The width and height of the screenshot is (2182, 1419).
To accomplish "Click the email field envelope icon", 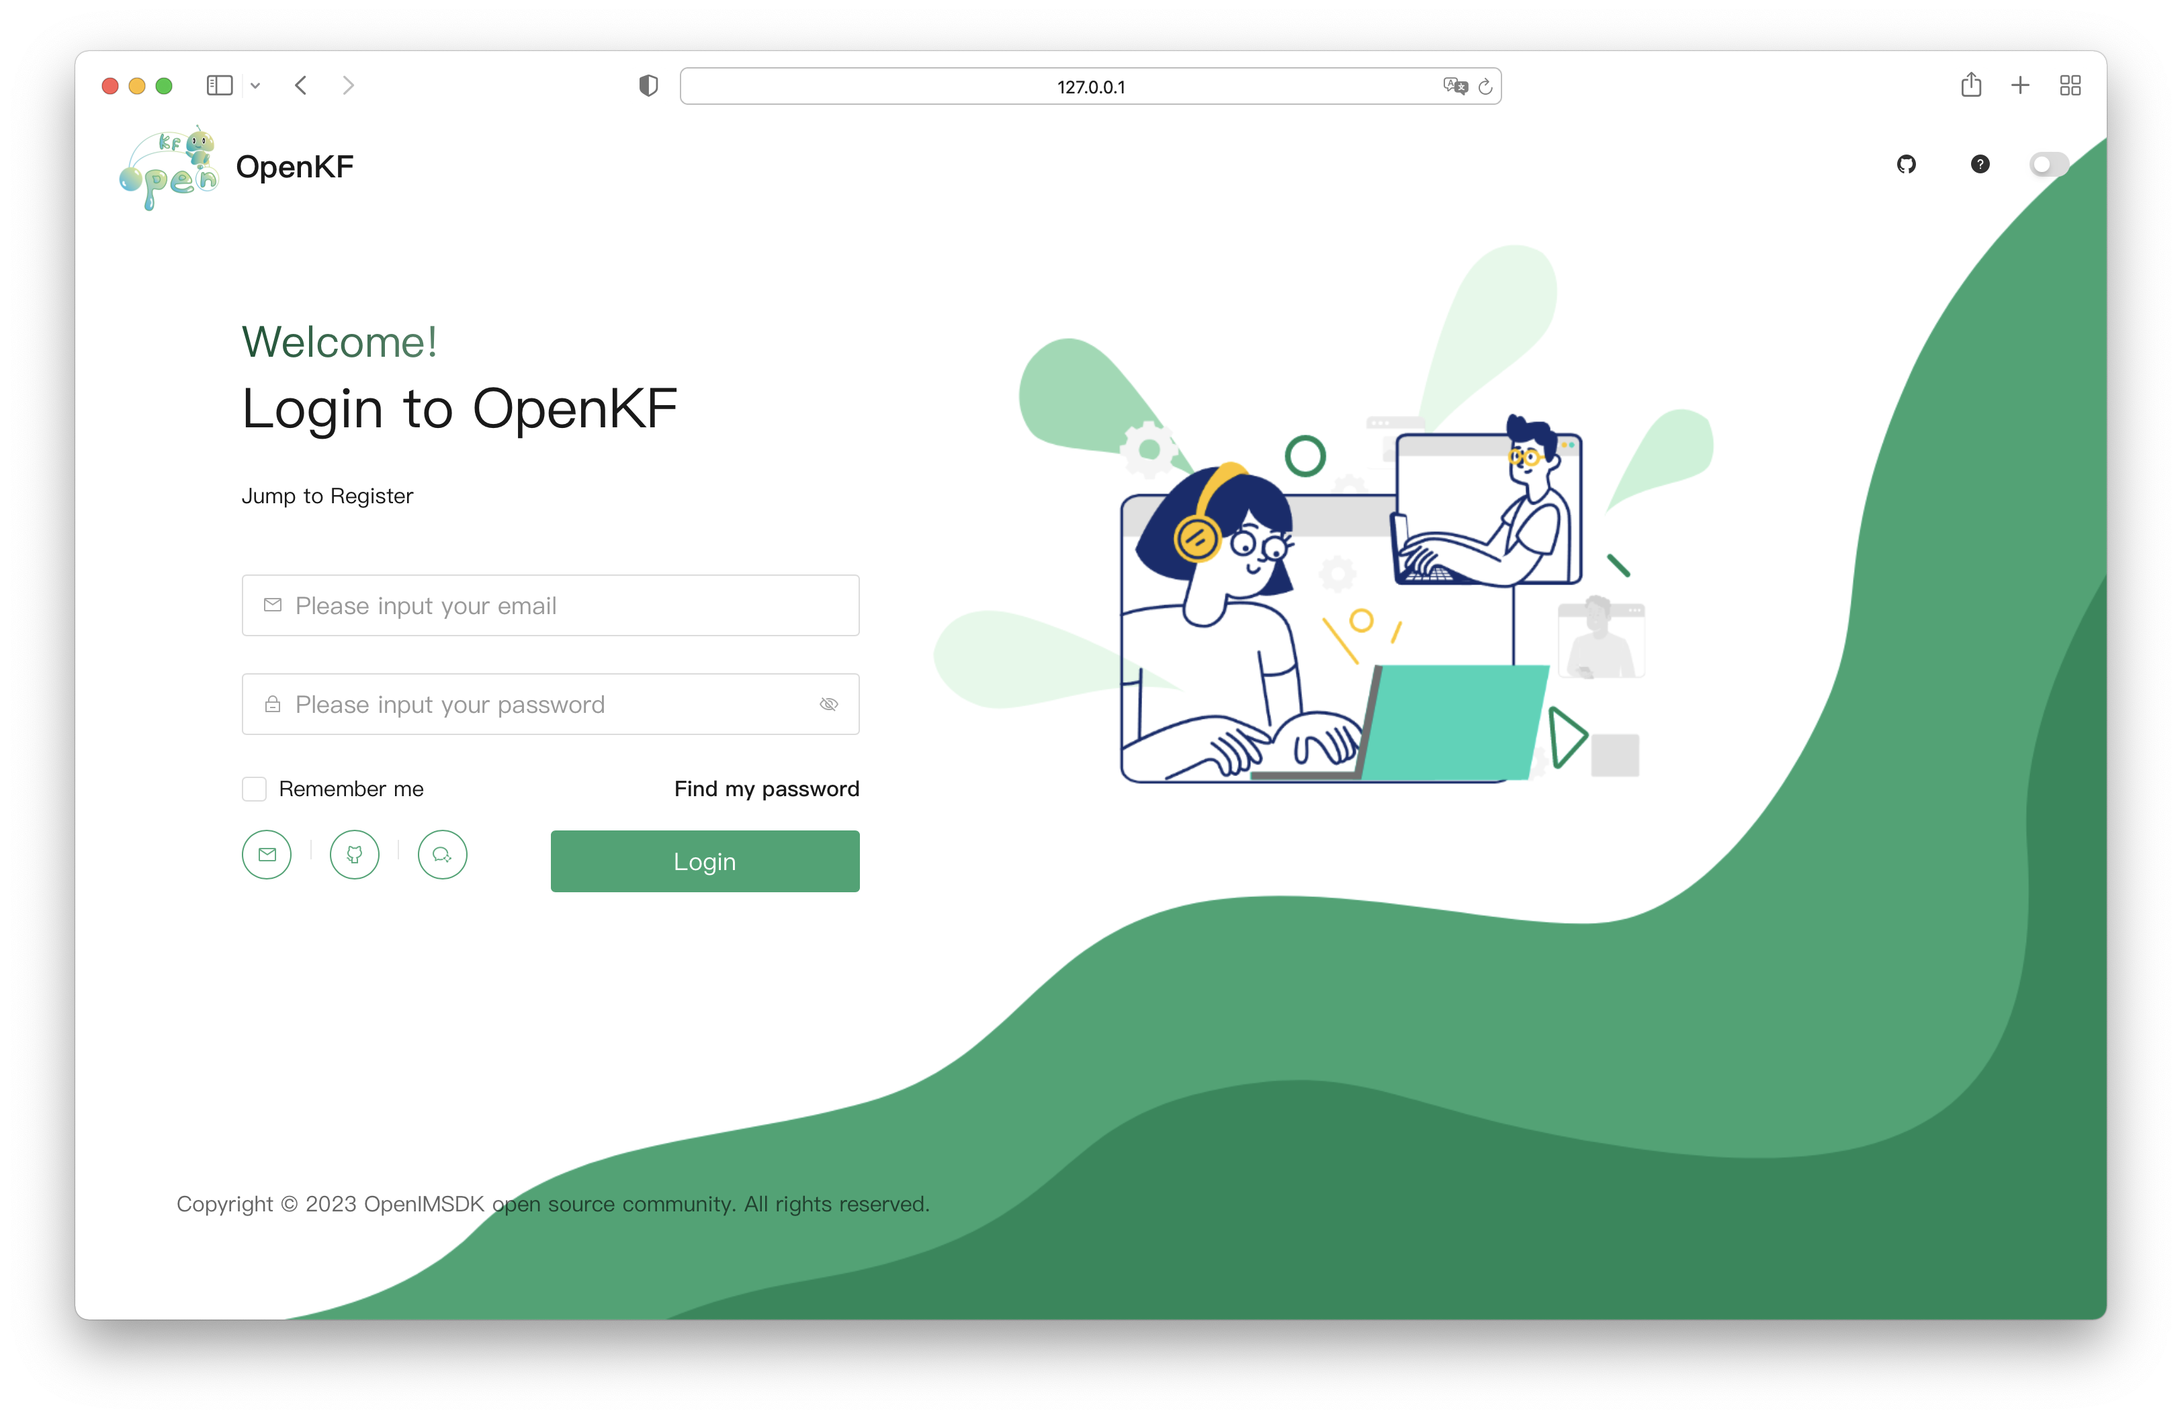I will pyautogui.click(x=273, y=605).
